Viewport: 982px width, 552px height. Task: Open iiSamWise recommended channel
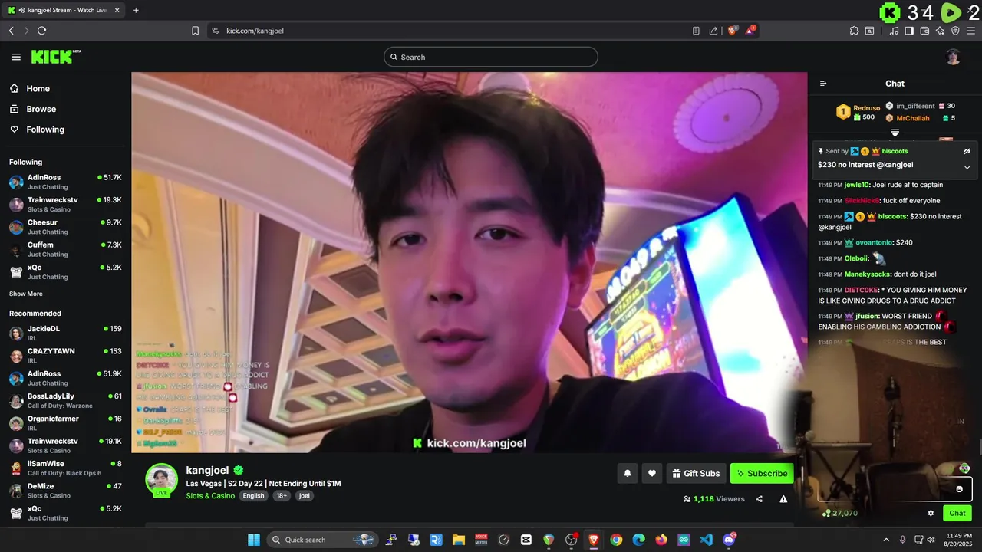(x=65, y=468)
